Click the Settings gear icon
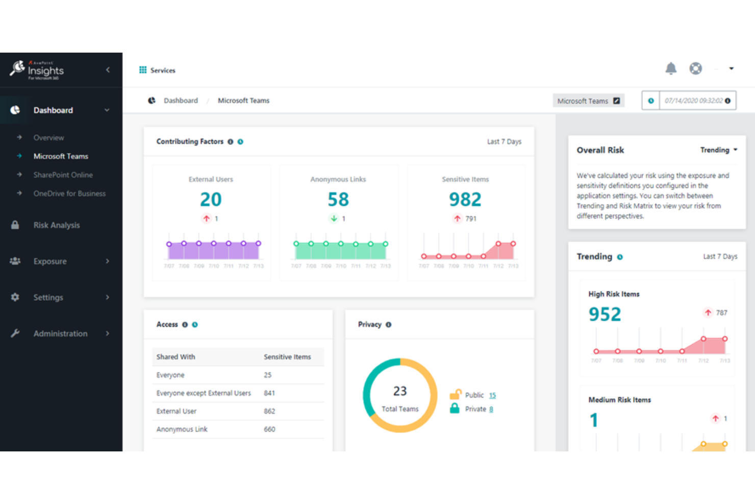Screen dimensions: 755x504 click(15, 297)
